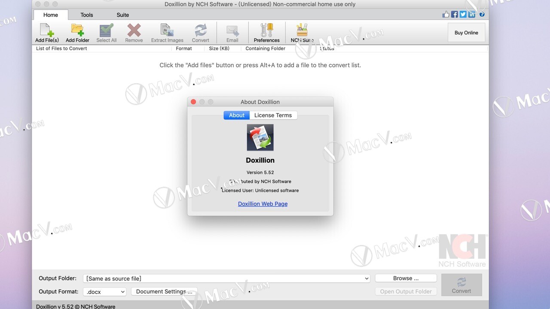Click the Add File(s) toolbar icon
Viewport: 550px width, 309px height.
[47, 30]
